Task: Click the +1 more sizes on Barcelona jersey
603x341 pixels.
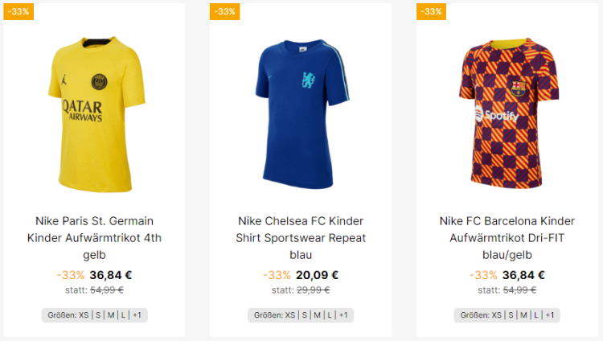Action: tap(550, 315)
